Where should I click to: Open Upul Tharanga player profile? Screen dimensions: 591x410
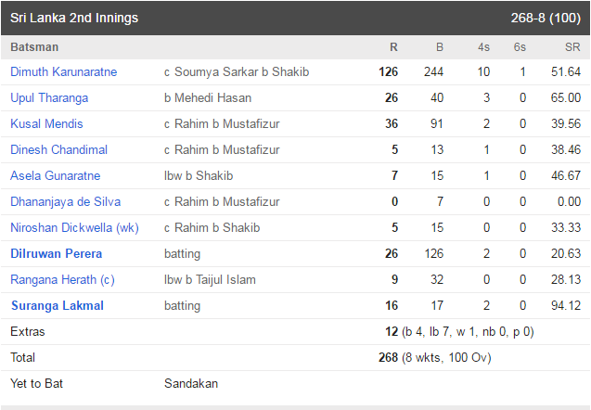point(49,98)
